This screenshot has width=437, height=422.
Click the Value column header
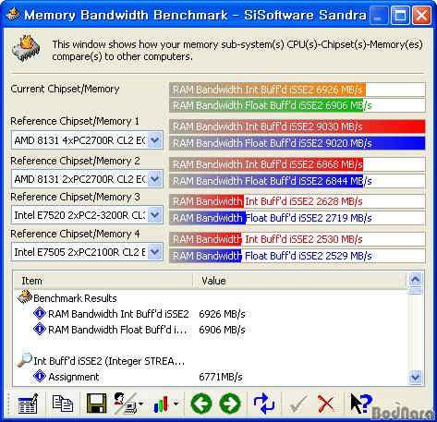pos(300,281)
